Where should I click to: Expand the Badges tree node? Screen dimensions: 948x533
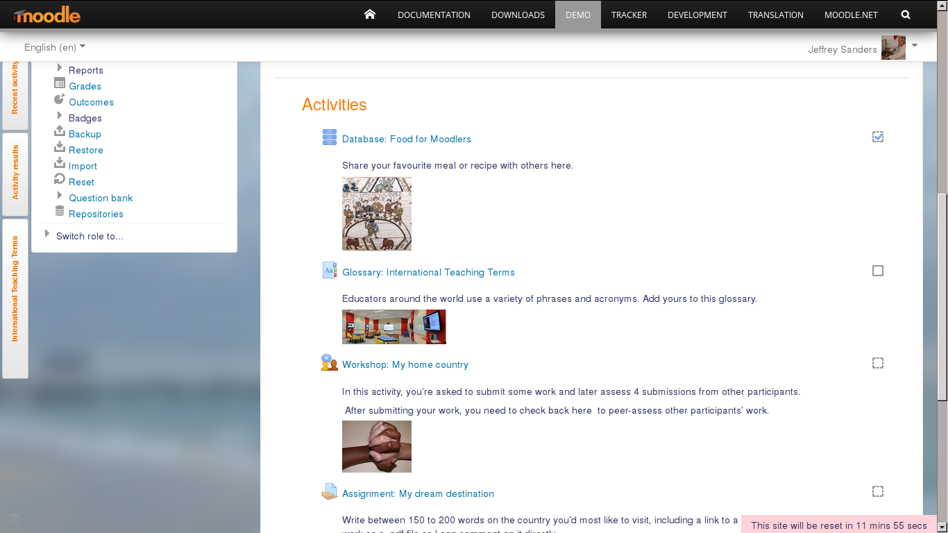(x=60, y=116)
